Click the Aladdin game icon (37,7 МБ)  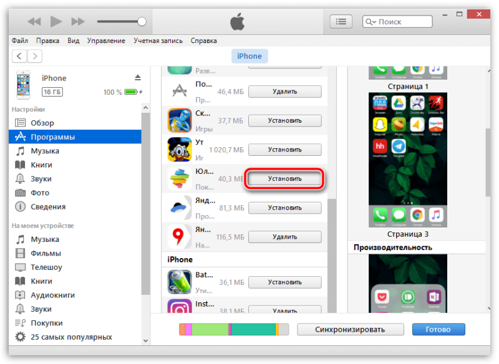click(180, 120)
